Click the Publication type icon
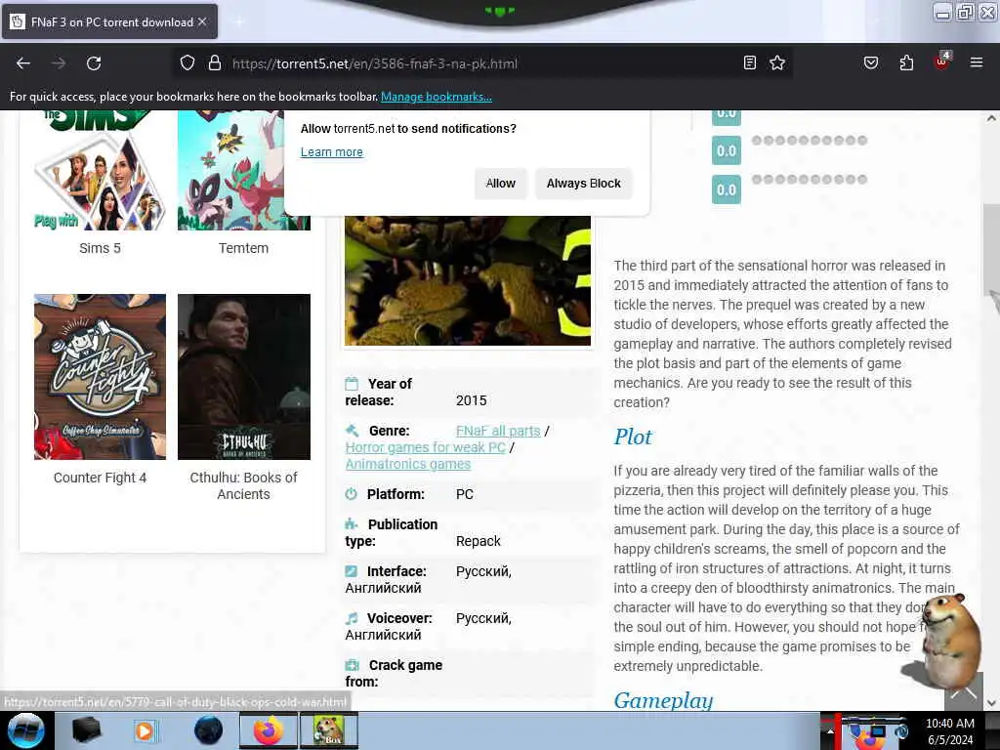The height and width of the screenshot is (750, 1000). [352, 524]
